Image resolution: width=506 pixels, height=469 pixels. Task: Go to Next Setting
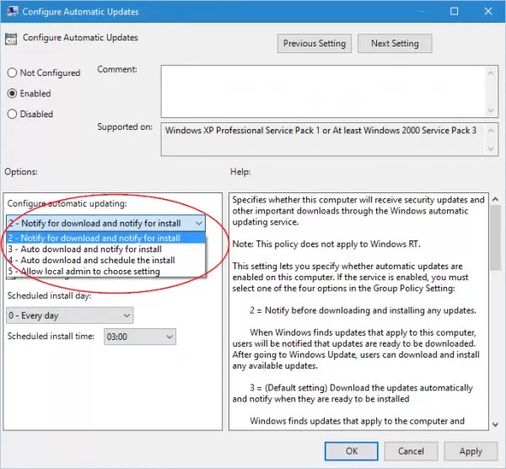[x=395, y=43]
